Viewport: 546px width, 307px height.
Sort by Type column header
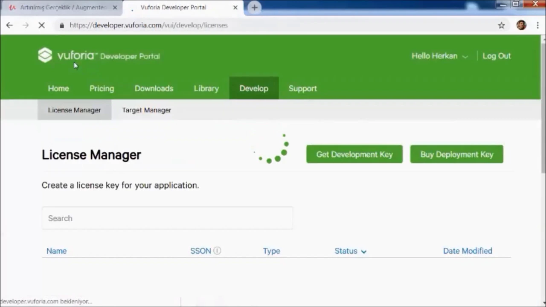click(x=271, y=251)
